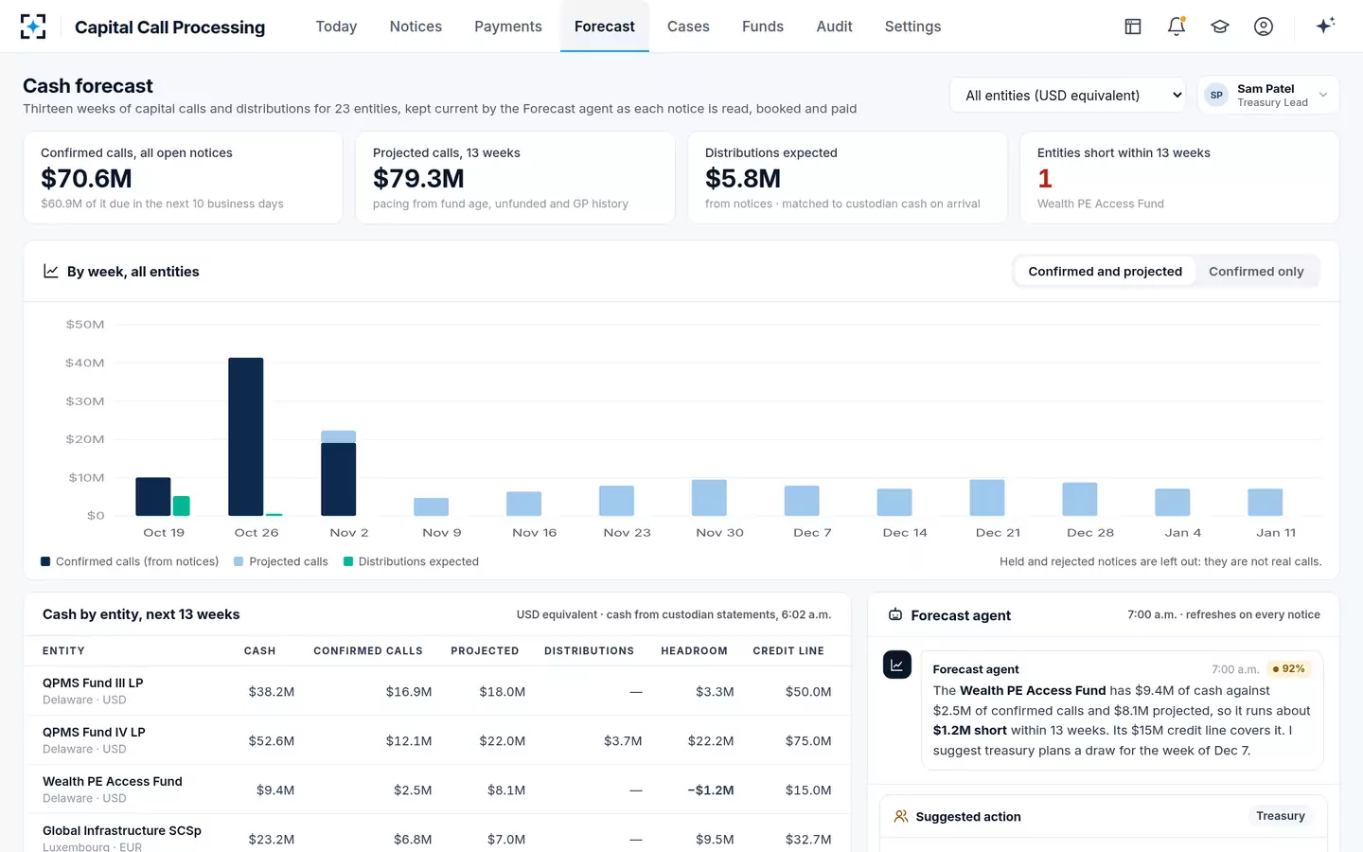The image size is (1363, 852).
Task: Click the graduation cap learning icon
Action: [1220, 27]
